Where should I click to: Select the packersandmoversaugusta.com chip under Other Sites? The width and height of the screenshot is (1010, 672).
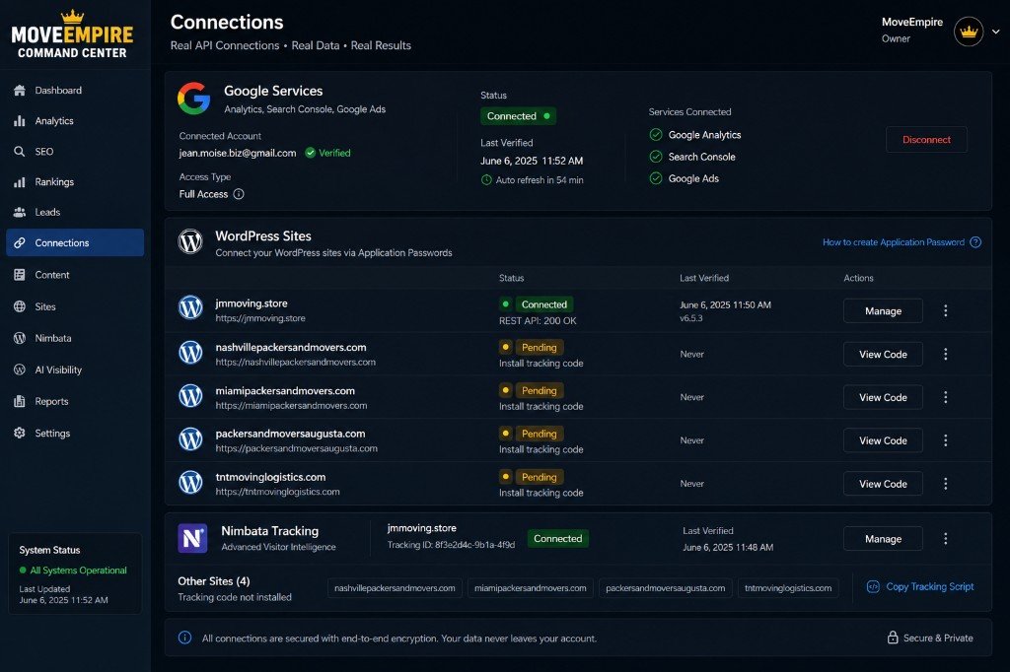click(666, 587)
